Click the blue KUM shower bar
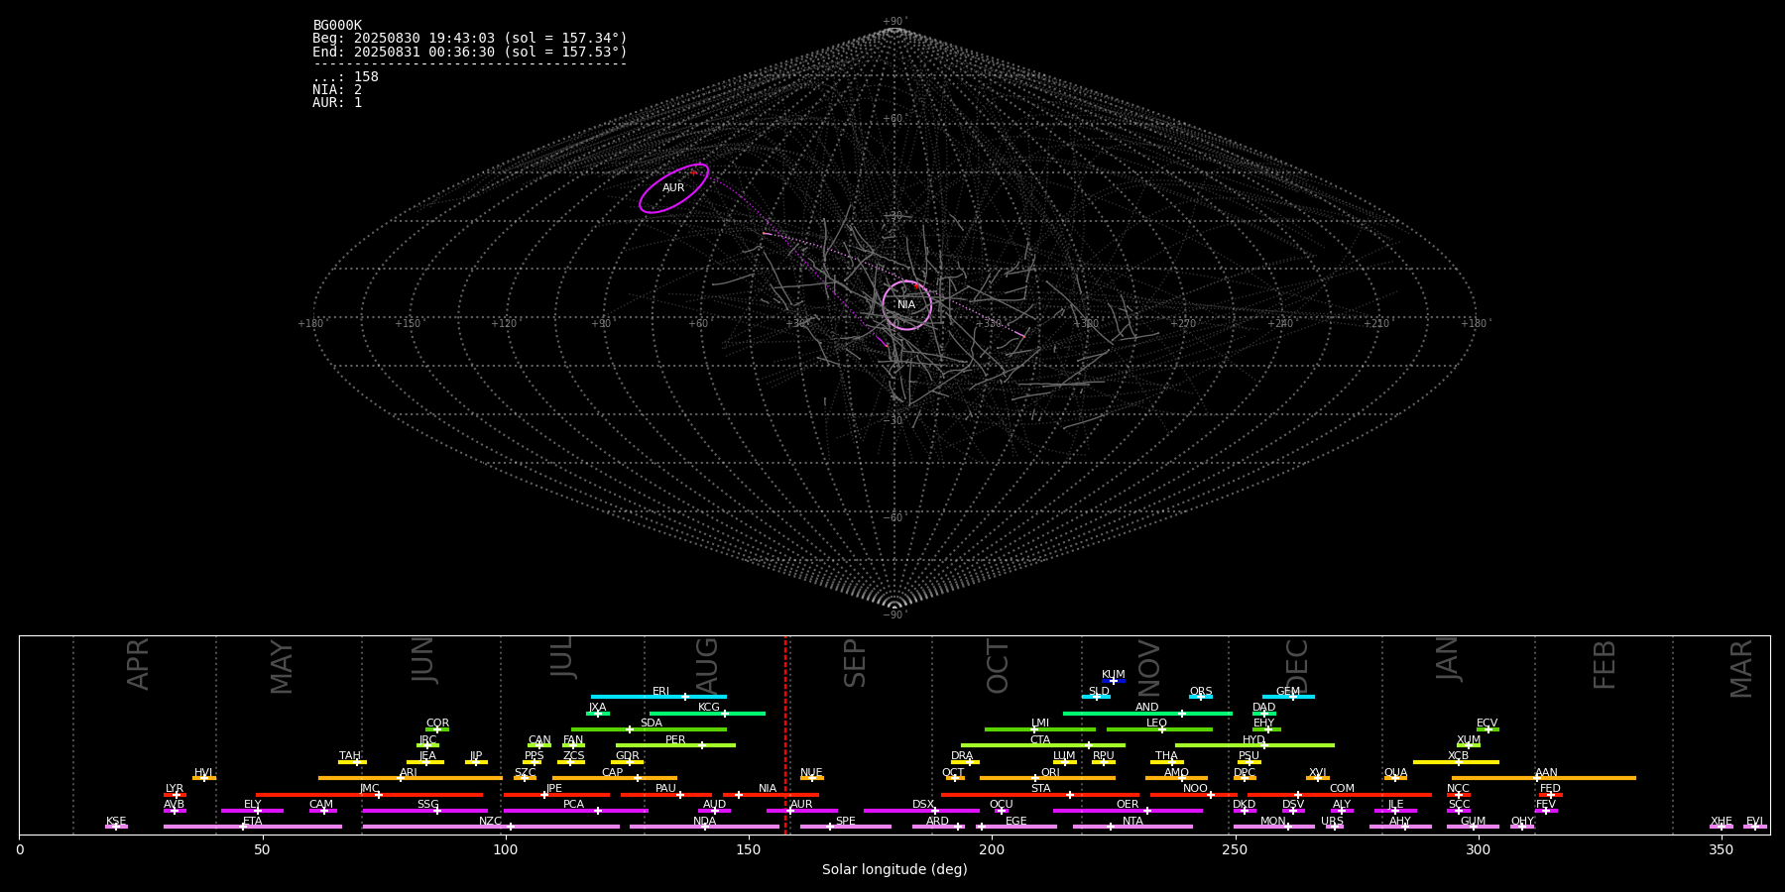This screenshot has width=1785, height=892. tap(1114, 681)
